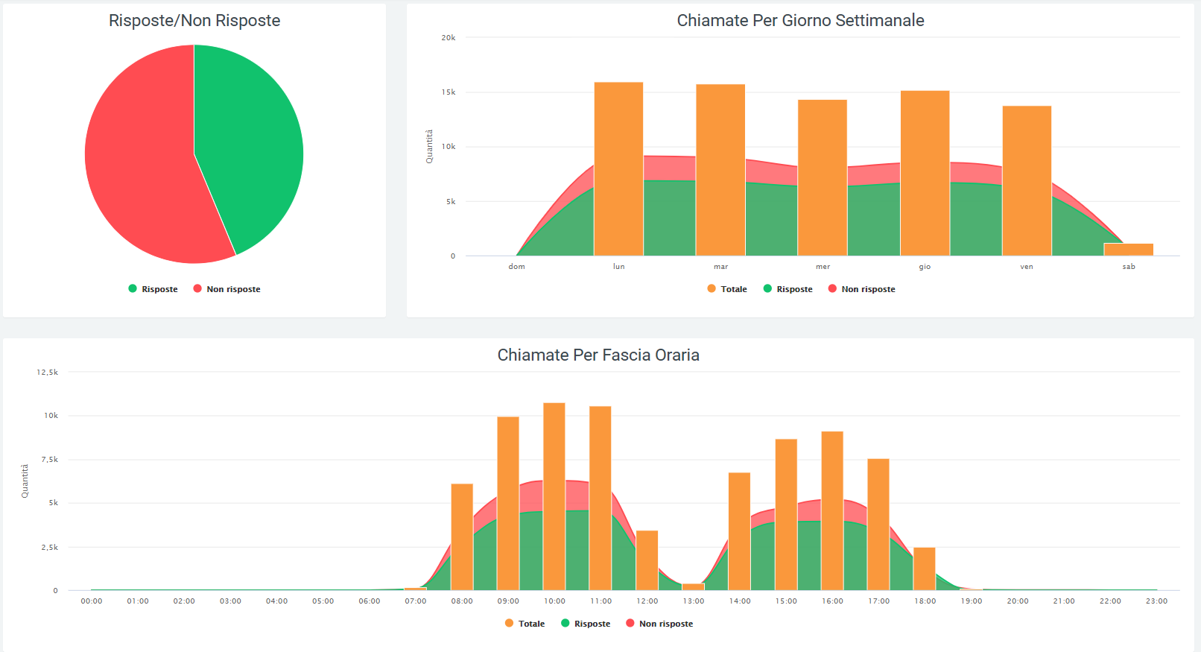Select the orange lun bar
The height and width of the screenshot is (652, 1201).
[618, 169]
